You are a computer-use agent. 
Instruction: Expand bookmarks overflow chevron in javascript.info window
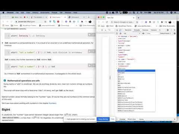[x=76, y=25]
